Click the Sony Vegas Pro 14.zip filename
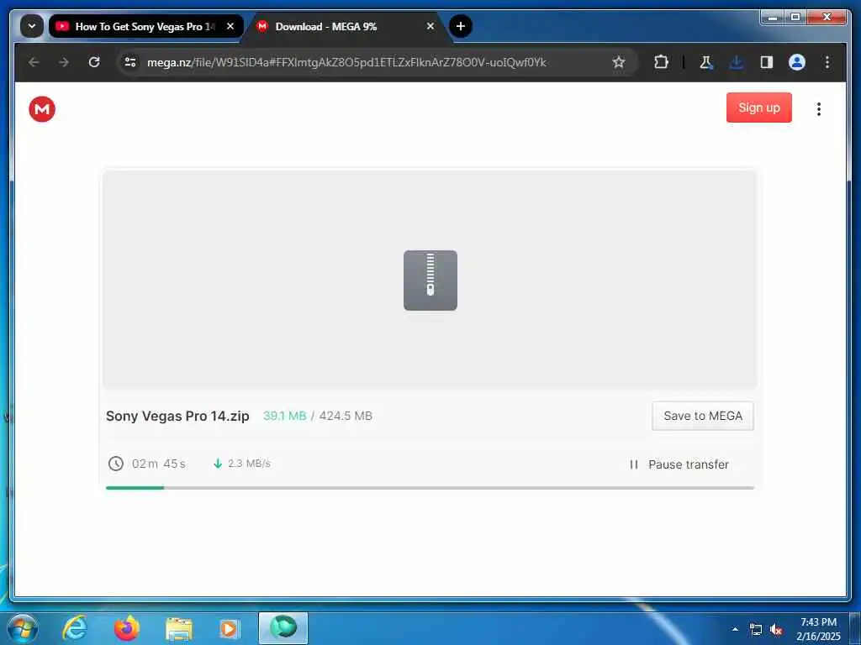 177,416
